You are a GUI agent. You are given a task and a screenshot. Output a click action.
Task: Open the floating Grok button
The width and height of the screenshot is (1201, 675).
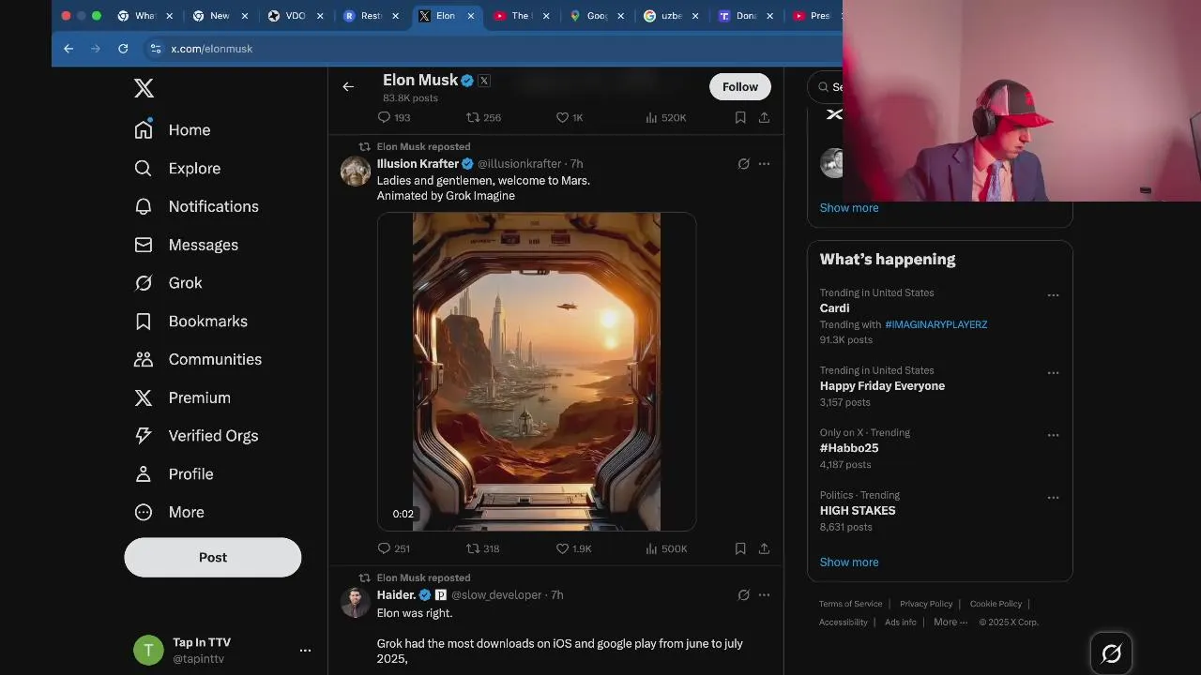[1111, 653]
